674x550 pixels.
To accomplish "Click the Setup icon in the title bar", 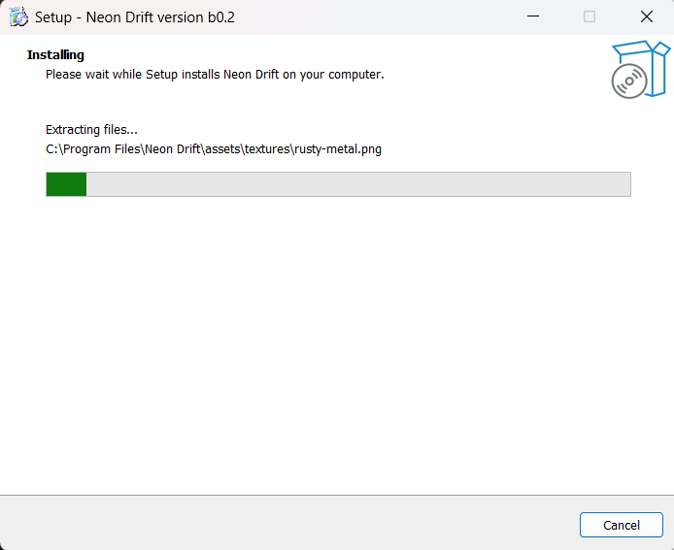I will [x=17, y=17].
